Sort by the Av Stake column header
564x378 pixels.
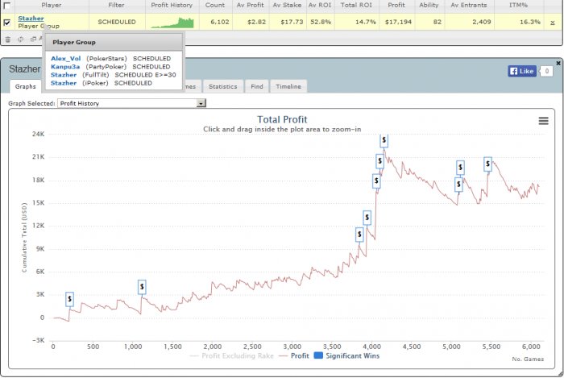point(287,5)
